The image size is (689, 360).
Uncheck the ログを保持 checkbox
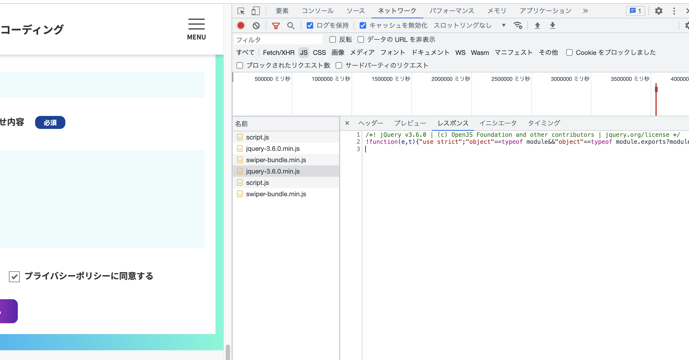point(310,25)
